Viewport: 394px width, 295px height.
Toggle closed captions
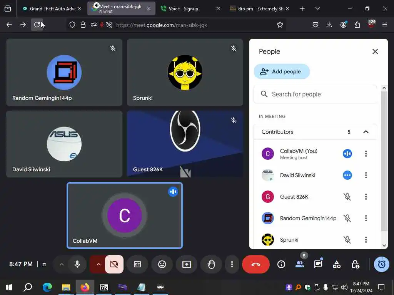(x=137, y=264)
